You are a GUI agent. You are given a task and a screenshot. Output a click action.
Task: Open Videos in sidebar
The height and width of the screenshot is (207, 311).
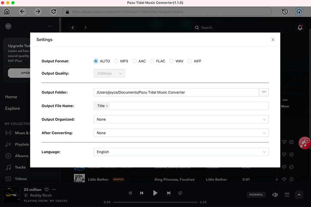pos(16,179)
